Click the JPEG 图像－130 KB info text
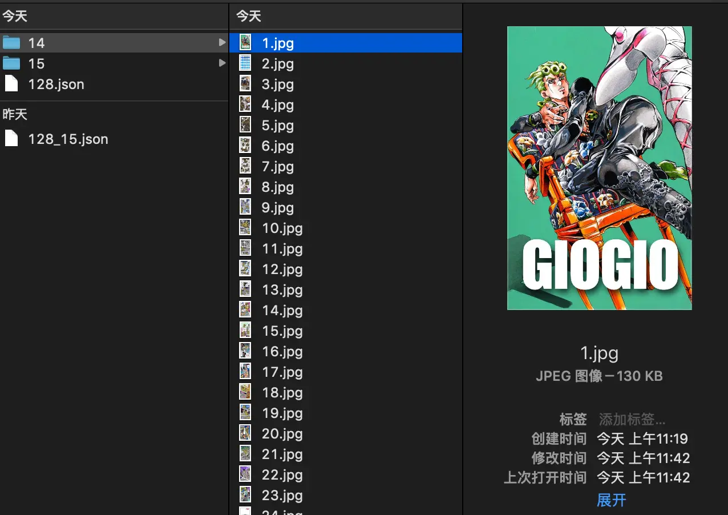Viewport: 728px width, 515px height. pos(599,376)
